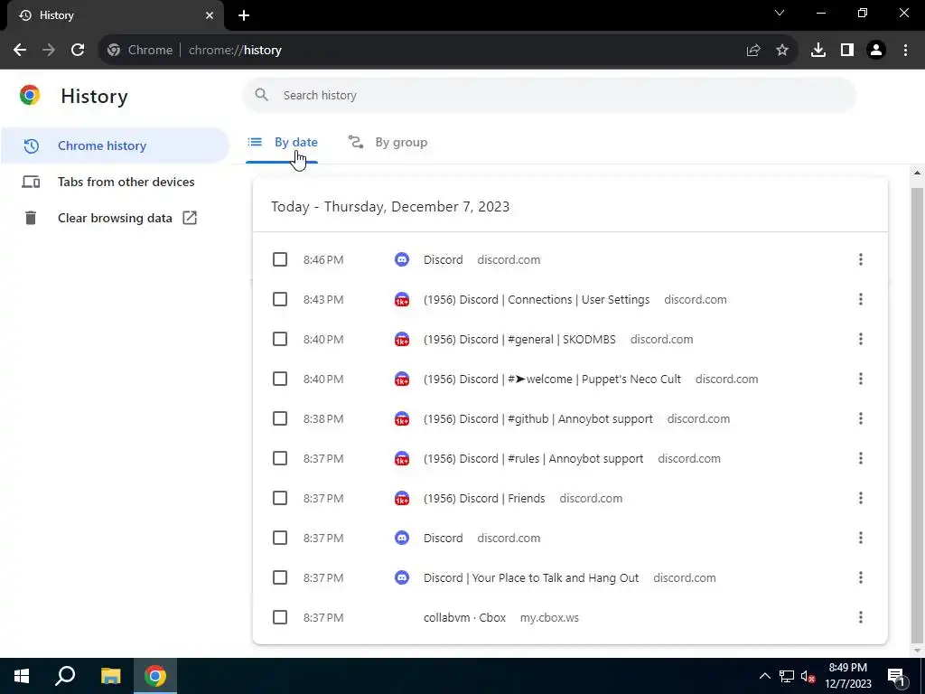Screen dimensions: 925x694
Task: Open the #general SKODMBS history link
Action: (x=519, y=340)
